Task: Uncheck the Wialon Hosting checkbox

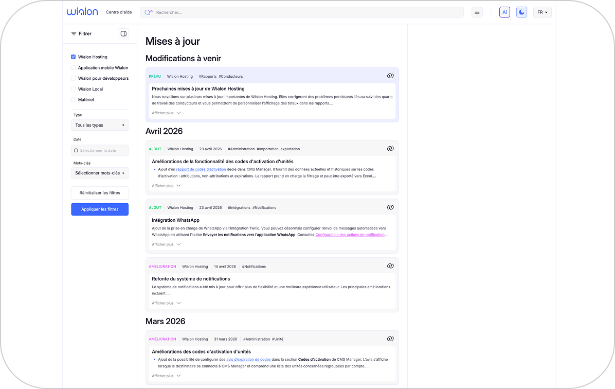Action: point(74,57)
